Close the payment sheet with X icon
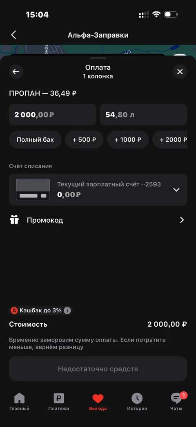The height and width of the screenshot is (427, 196). click(x=180, y=72)
